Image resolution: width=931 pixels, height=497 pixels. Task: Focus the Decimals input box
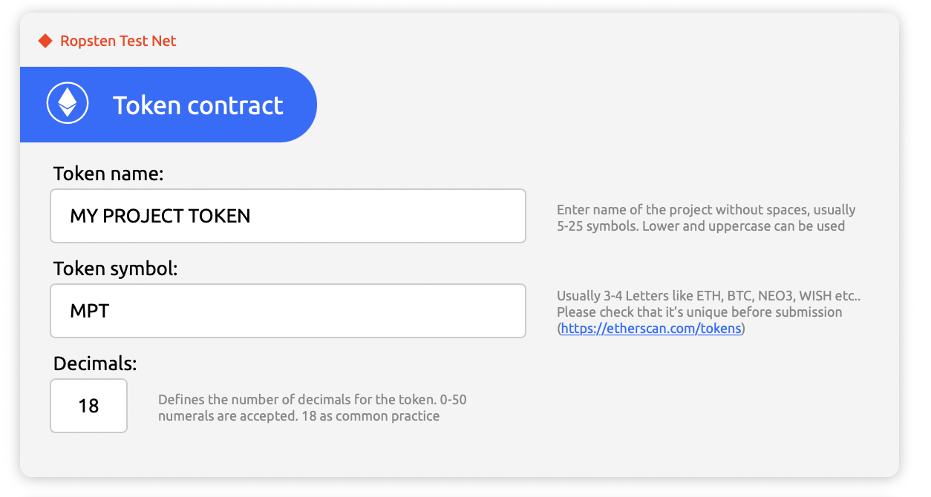tap(88, 406)
